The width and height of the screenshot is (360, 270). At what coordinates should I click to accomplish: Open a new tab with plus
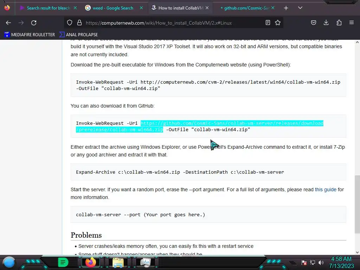[286, 8]
